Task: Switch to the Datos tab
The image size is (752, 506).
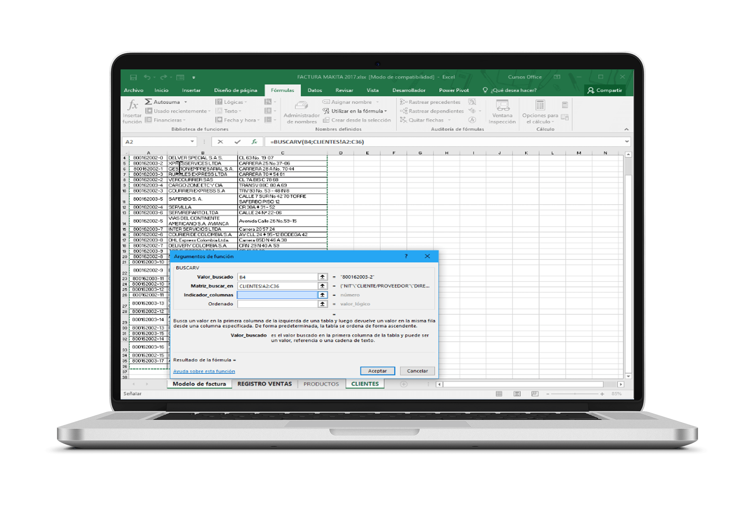Action: click(x=314, y=90)
